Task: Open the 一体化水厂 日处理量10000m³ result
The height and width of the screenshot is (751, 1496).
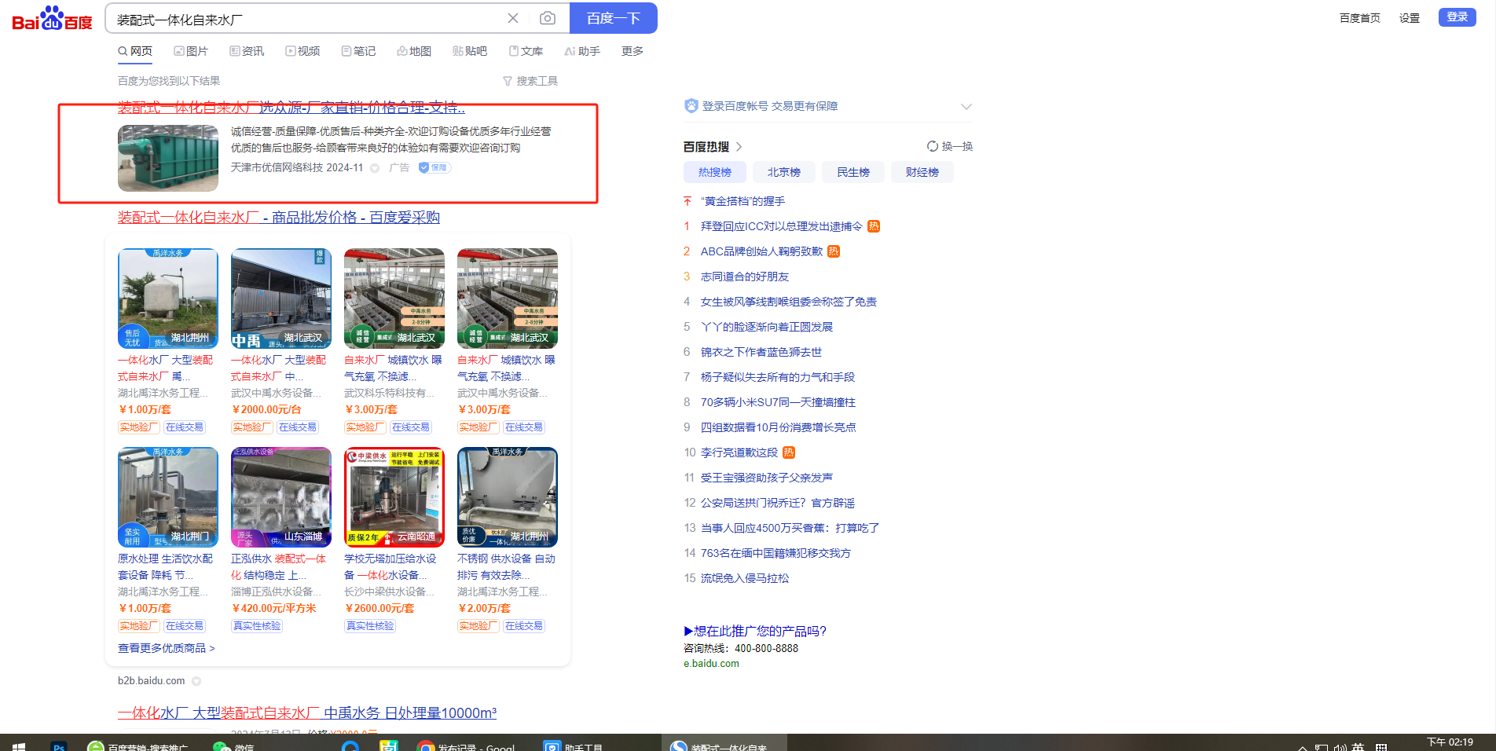Action: tap(307, 713)
